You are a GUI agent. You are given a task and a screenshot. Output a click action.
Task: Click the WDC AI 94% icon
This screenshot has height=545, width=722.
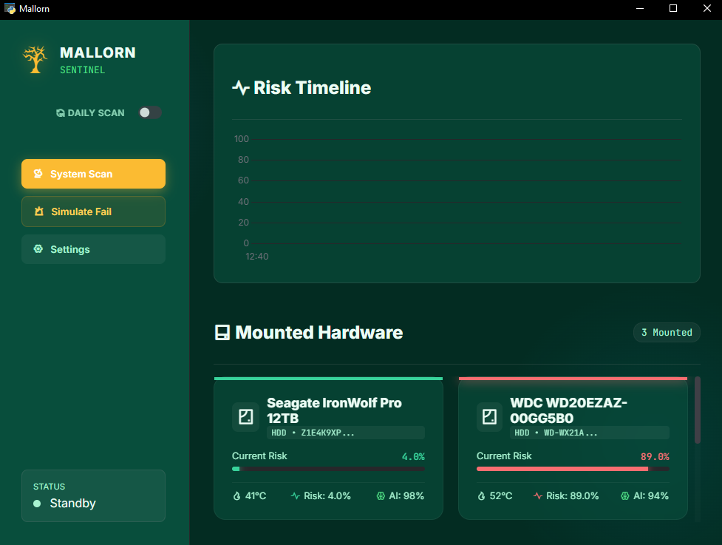(624, 496)
